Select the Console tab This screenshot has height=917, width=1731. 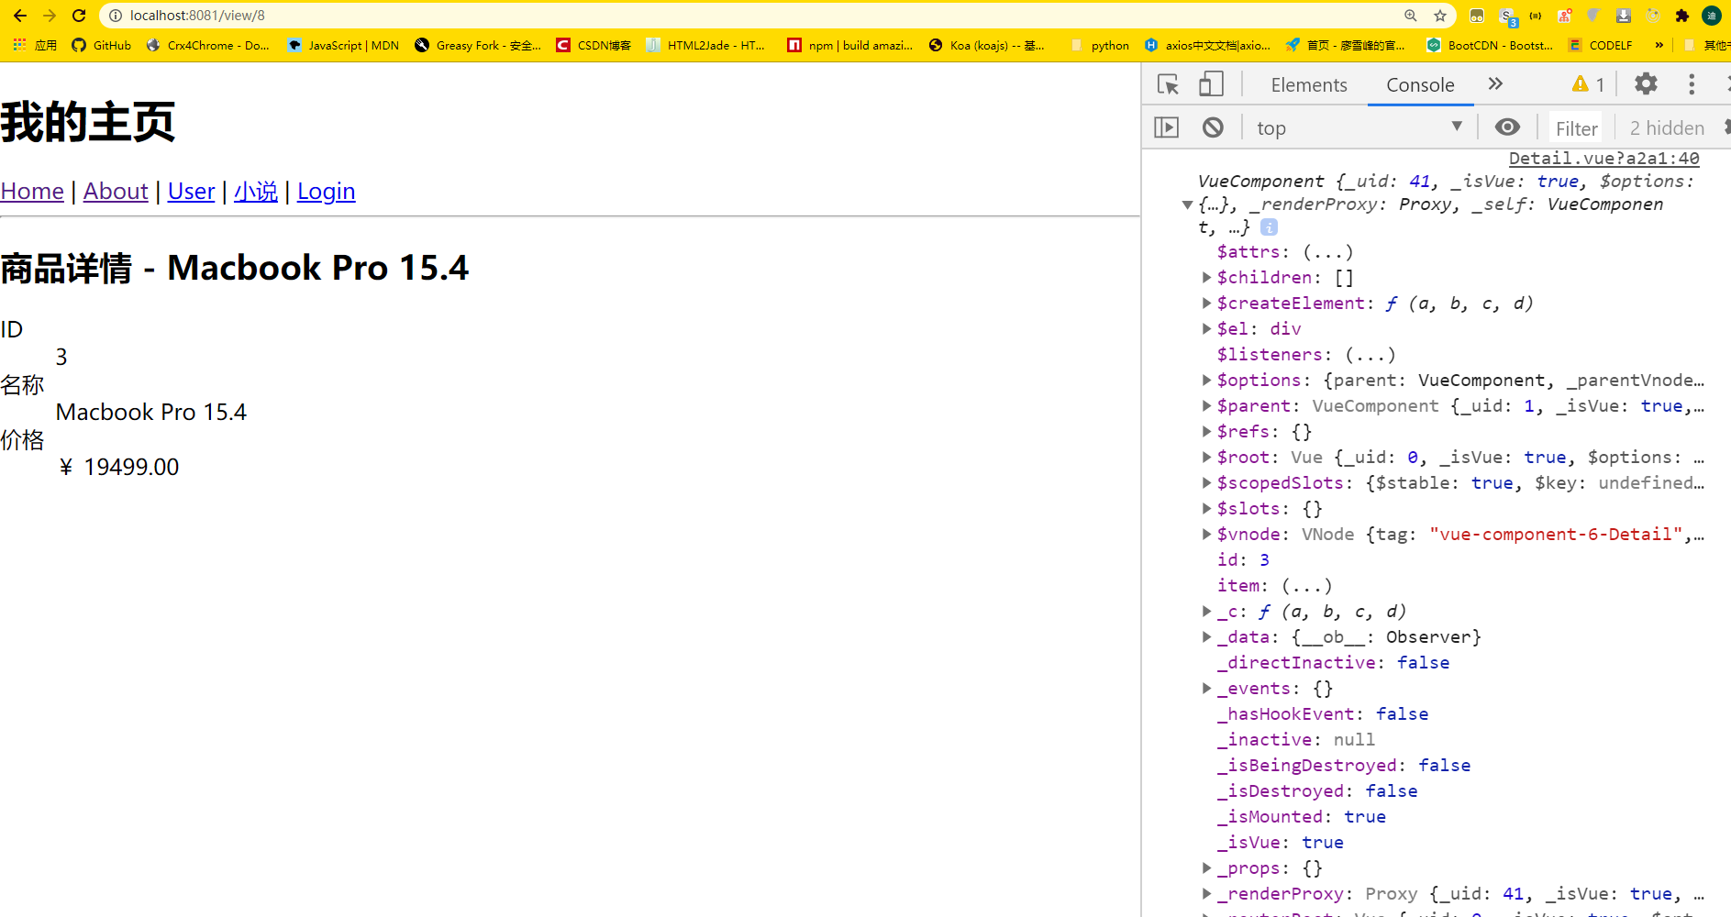[1420, 84]
